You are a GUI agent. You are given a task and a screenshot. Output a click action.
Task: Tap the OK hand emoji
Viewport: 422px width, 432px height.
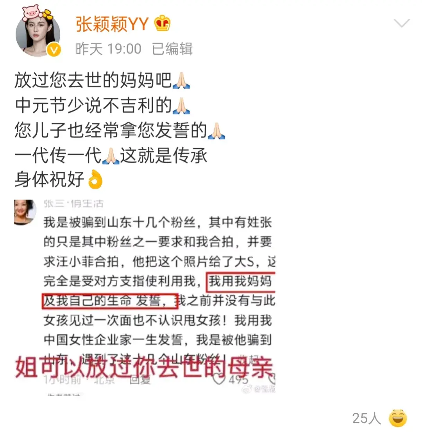coord(95,179)
